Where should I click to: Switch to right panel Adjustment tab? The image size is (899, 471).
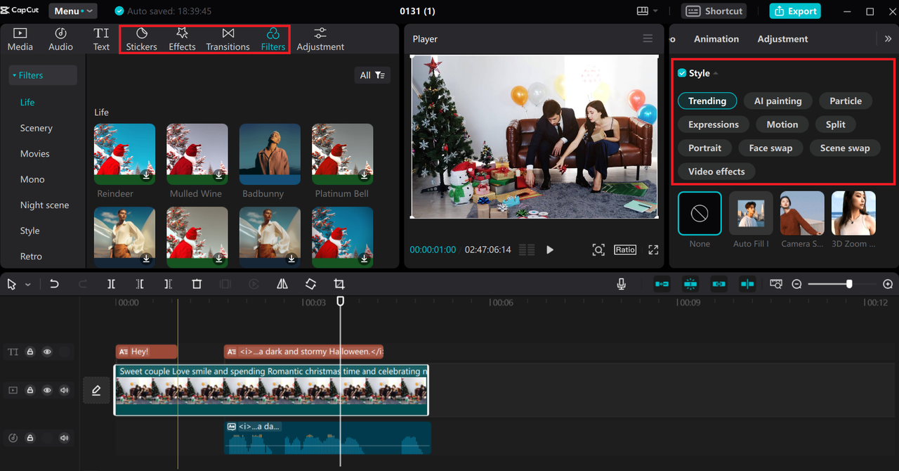(x=782, y=39)
